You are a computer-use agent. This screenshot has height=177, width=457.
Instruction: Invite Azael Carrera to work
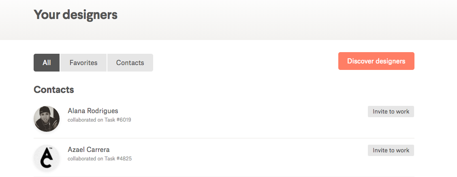[391, 150]
